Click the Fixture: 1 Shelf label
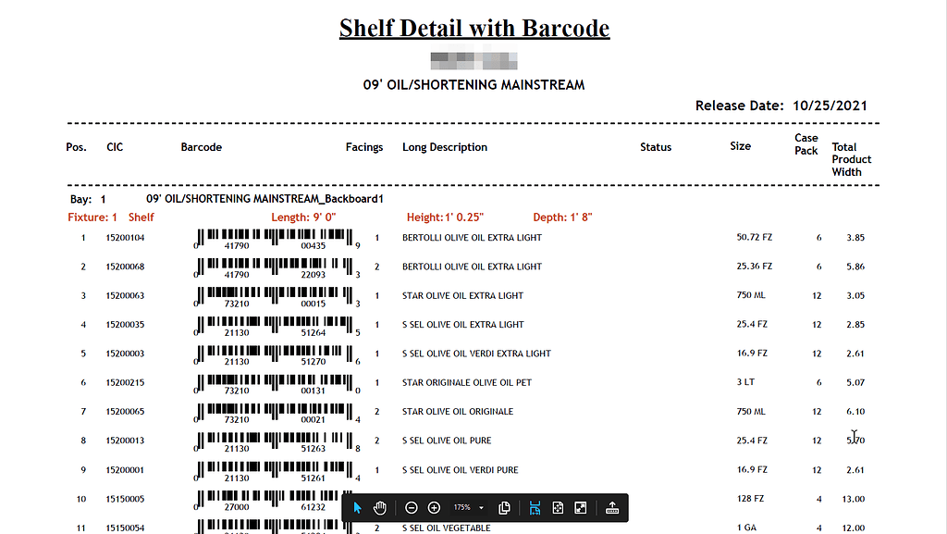The image size is (947, 534). [x=111, y=217]
